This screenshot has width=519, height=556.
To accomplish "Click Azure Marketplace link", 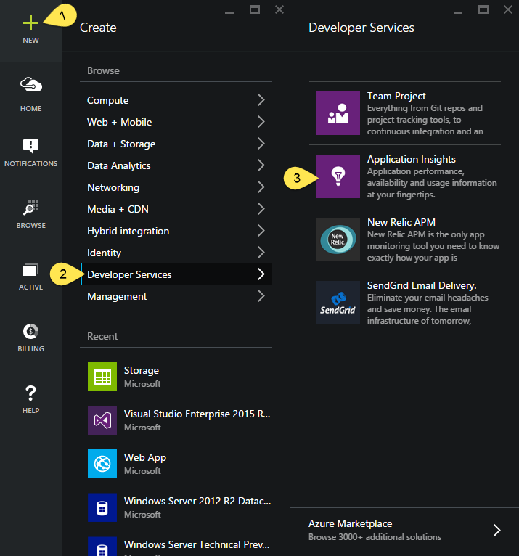I will click(x=351, y=524).
